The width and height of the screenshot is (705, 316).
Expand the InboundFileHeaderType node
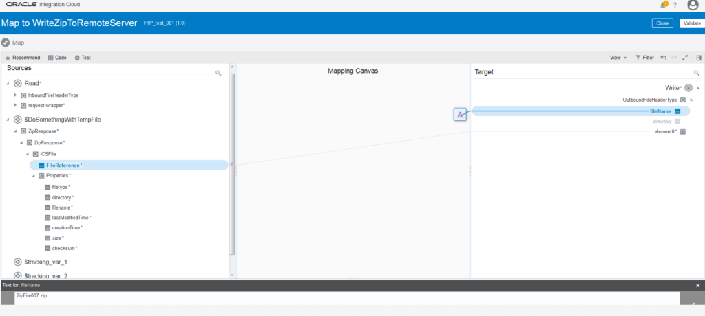15,95
